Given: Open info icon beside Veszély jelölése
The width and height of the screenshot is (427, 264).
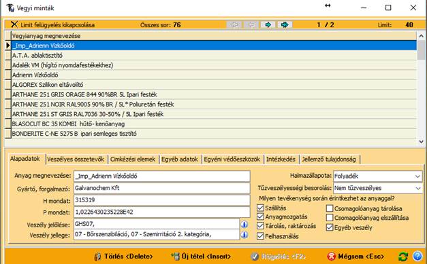Looking at the screenshot, I should pos(244,224).
